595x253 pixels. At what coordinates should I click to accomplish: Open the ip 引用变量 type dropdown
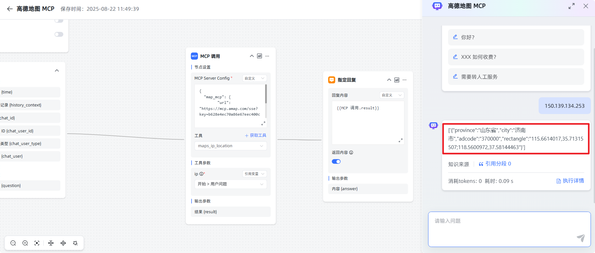coord(255,174)
